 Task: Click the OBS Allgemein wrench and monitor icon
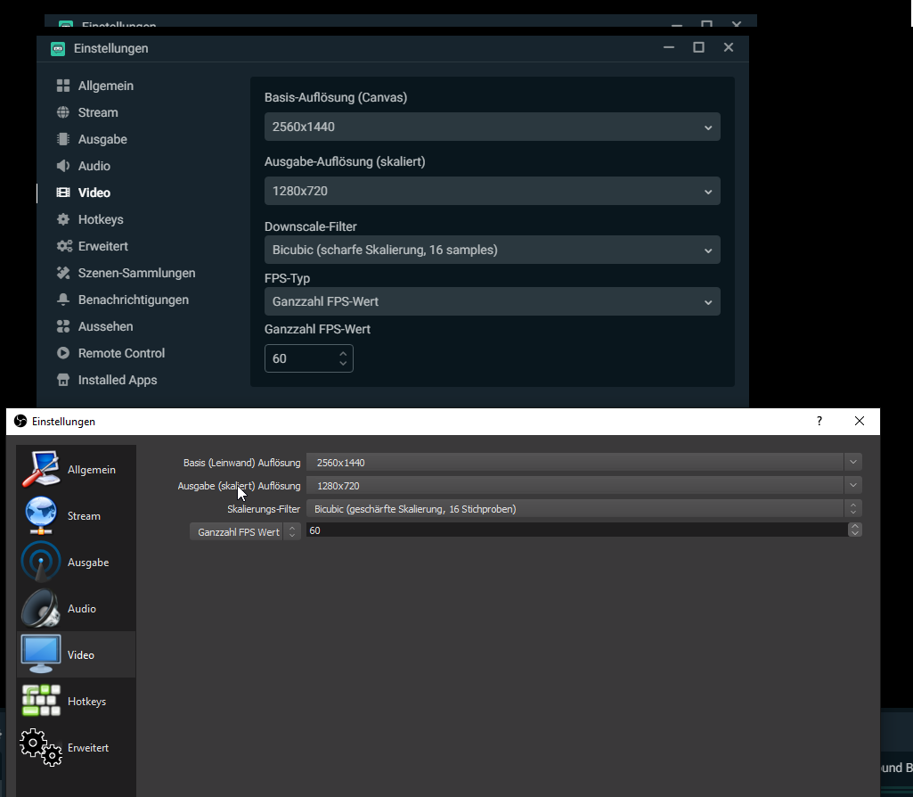(x=41, y=470)
